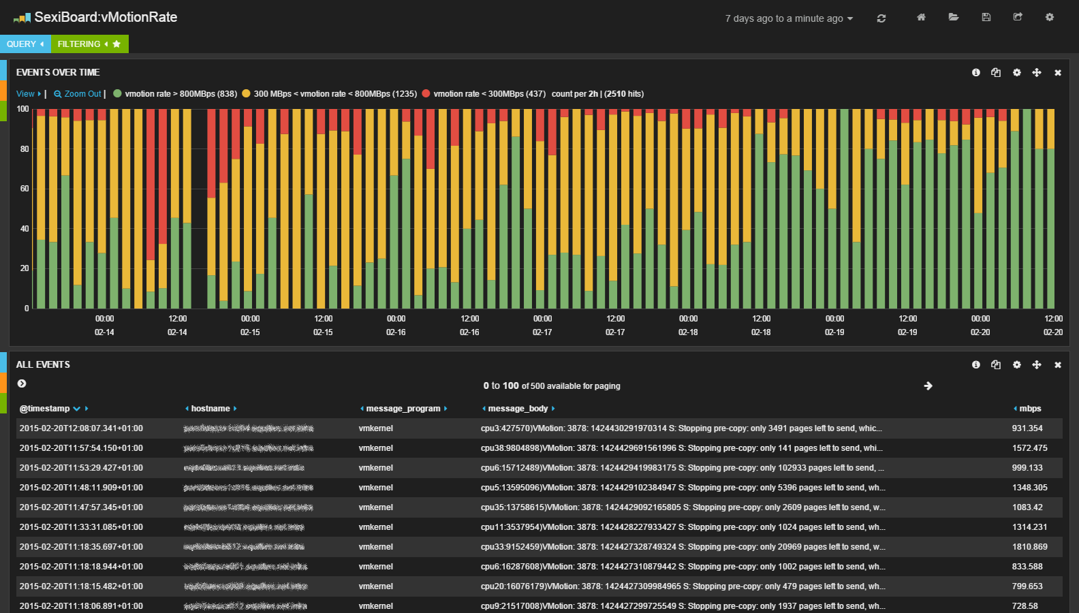This screenshot has height=613, width=1079.
Task: Move hostname column right arrow
Action: click(235, 409)
